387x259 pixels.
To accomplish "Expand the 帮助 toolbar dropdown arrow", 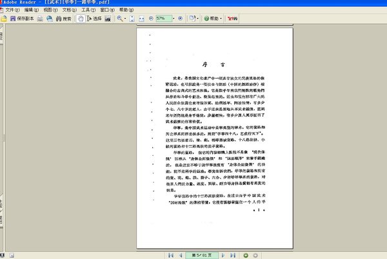I will coord(221,19).
